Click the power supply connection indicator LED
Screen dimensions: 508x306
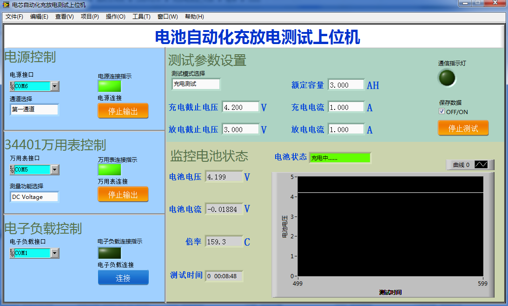coord(109,86)
